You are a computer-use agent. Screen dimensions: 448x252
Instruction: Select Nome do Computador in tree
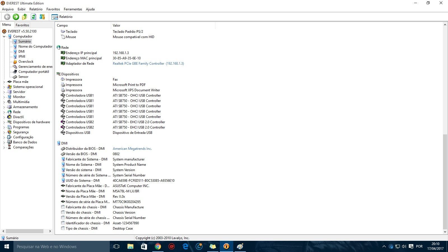tap(35, 46)
